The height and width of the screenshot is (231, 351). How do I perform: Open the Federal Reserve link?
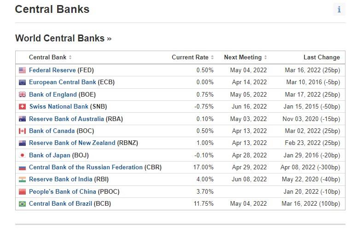53,70
